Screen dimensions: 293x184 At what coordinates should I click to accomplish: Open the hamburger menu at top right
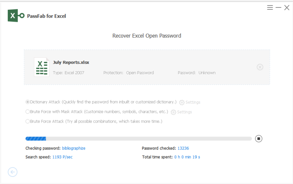coord(270,7)
